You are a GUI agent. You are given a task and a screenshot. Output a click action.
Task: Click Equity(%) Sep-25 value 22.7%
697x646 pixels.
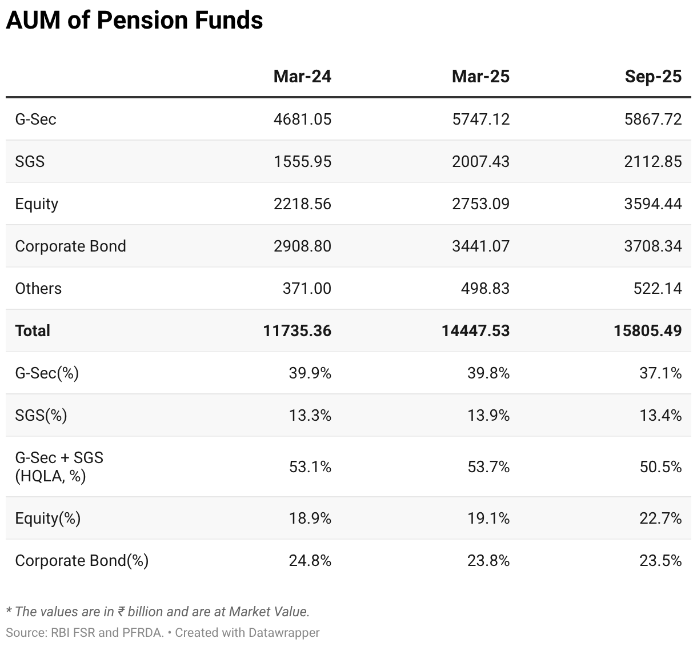(660, 518)
